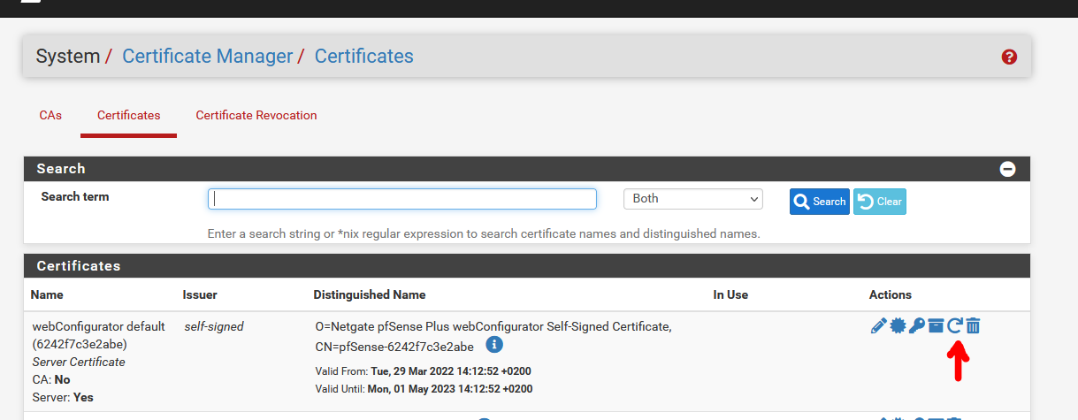Export the private key (key icon)
This screenshot has width=1078, height=420.
coord(916,325)
